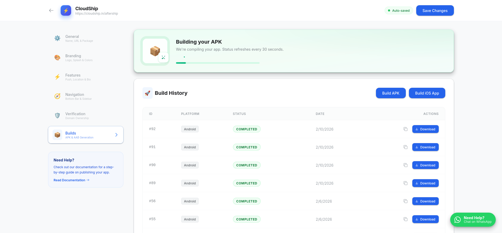This screenshot has width=502, height=233.
Task: Click the Auto-saved status badge
Action: coord(399,10)
